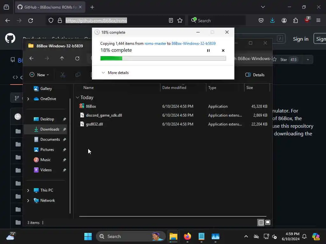Expand the This PC tree node
The height and width of the screenshot is (244, 326).
(28, 190)
